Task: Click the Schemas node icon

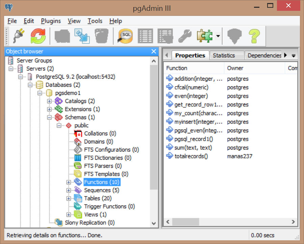Action: tap(58, 117)
